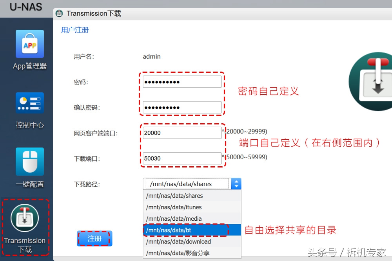The height and width of the screenshot is (261, 392).
Task: Open the App管理器 icon in the sidebar
Action: pyautogui.click(x=30, y=44)
